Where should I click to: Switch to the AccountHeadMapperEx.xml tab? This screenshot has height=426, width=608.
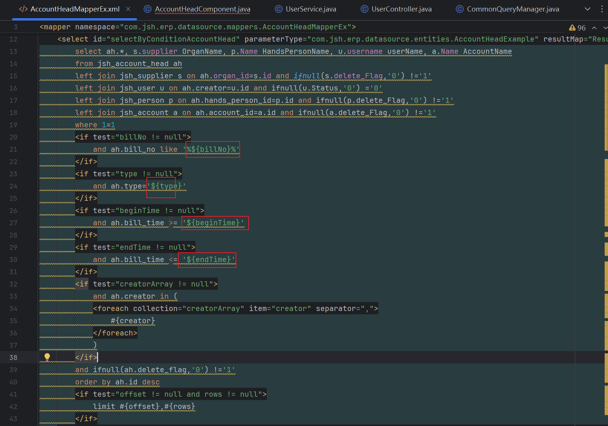pos(75,9)
